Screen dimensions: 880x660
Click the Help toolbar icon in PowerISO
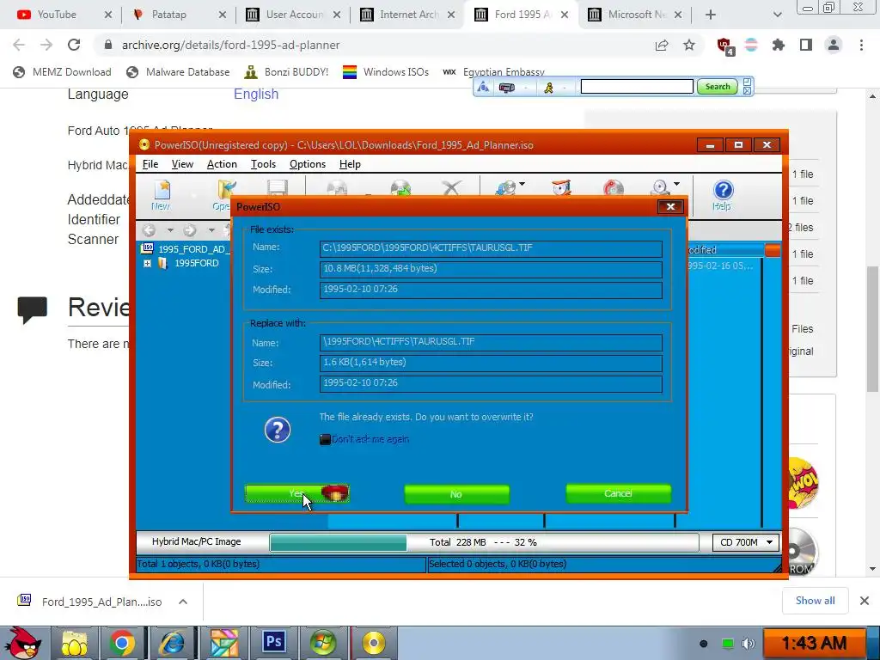722,195
